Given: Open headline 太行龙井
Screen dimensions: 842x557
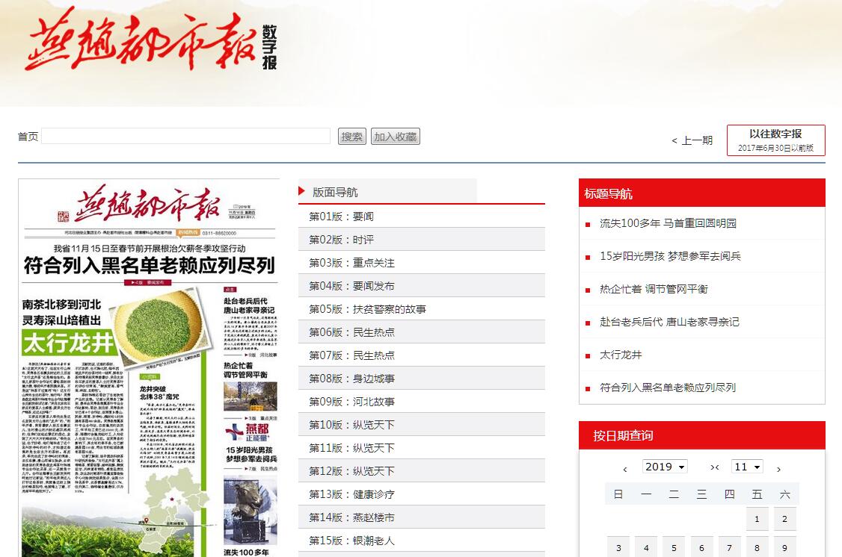Looking at the screenshot, I should [621, 355].
